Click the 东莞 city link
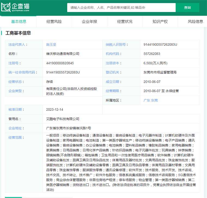The height and width of the screenshot is (198, 207). tap(154, 100)
